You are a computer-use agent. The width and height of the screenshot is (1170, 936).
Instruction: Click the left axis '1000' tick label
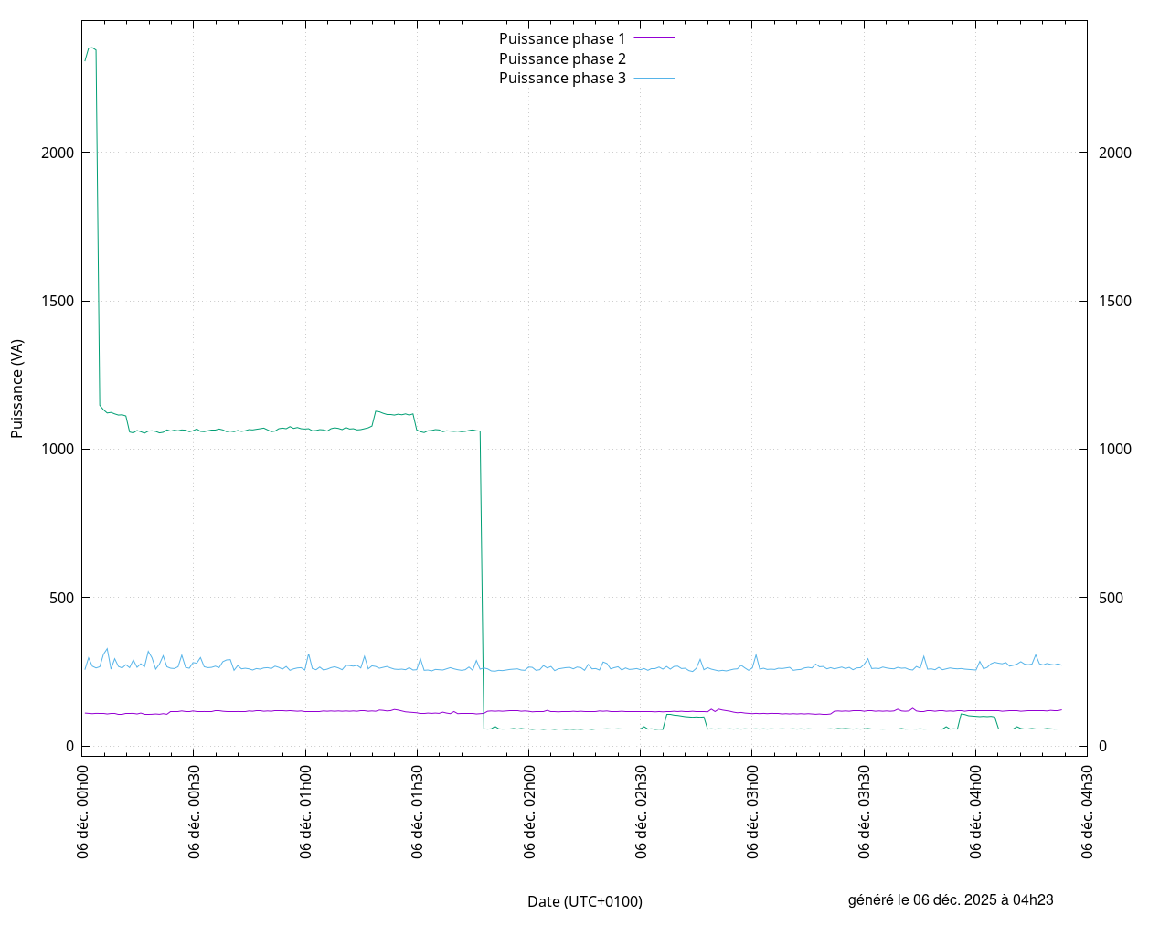coord(57,449)
